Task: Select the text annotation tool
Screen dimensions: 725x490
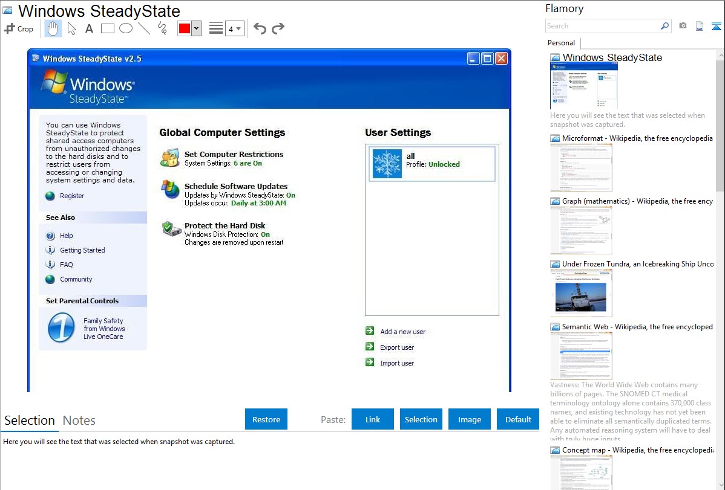Action: 89,28
